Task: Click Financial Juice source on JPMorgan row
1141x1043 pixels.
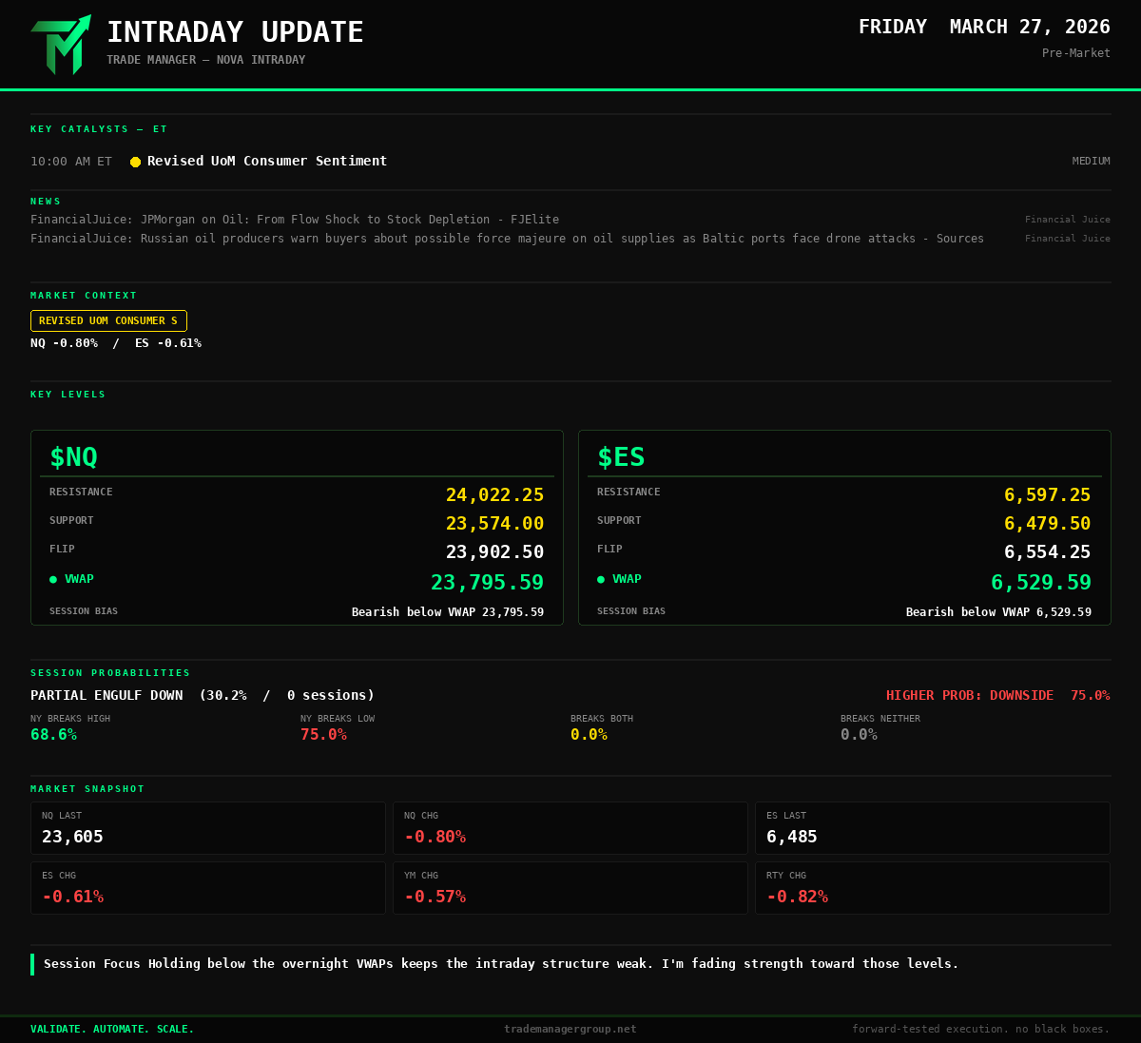Action: tap(1068, 220)
